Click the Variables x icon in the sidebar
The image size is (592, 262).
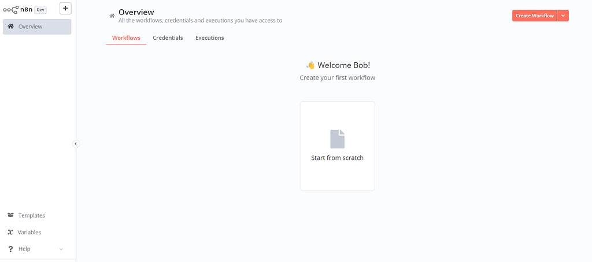click(x=10, y=232)
